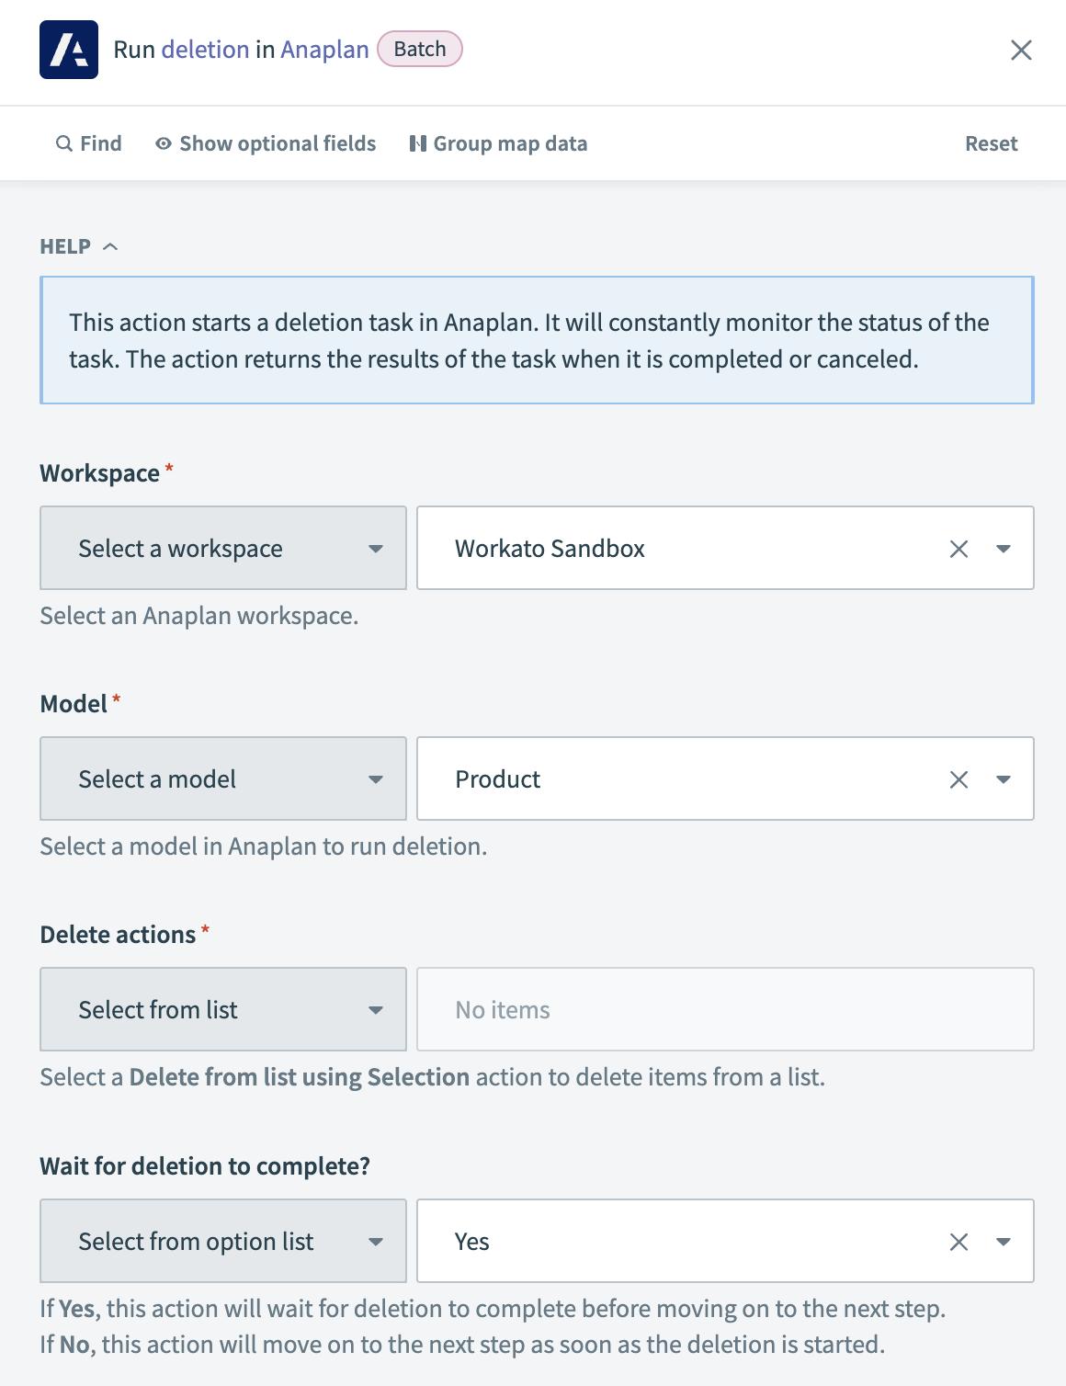
Task: Click the Batch badge
Action: [x=419, y=49]
